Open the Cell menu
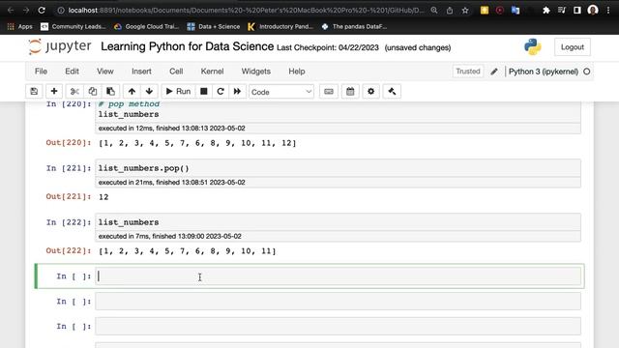 coord(176,72)
